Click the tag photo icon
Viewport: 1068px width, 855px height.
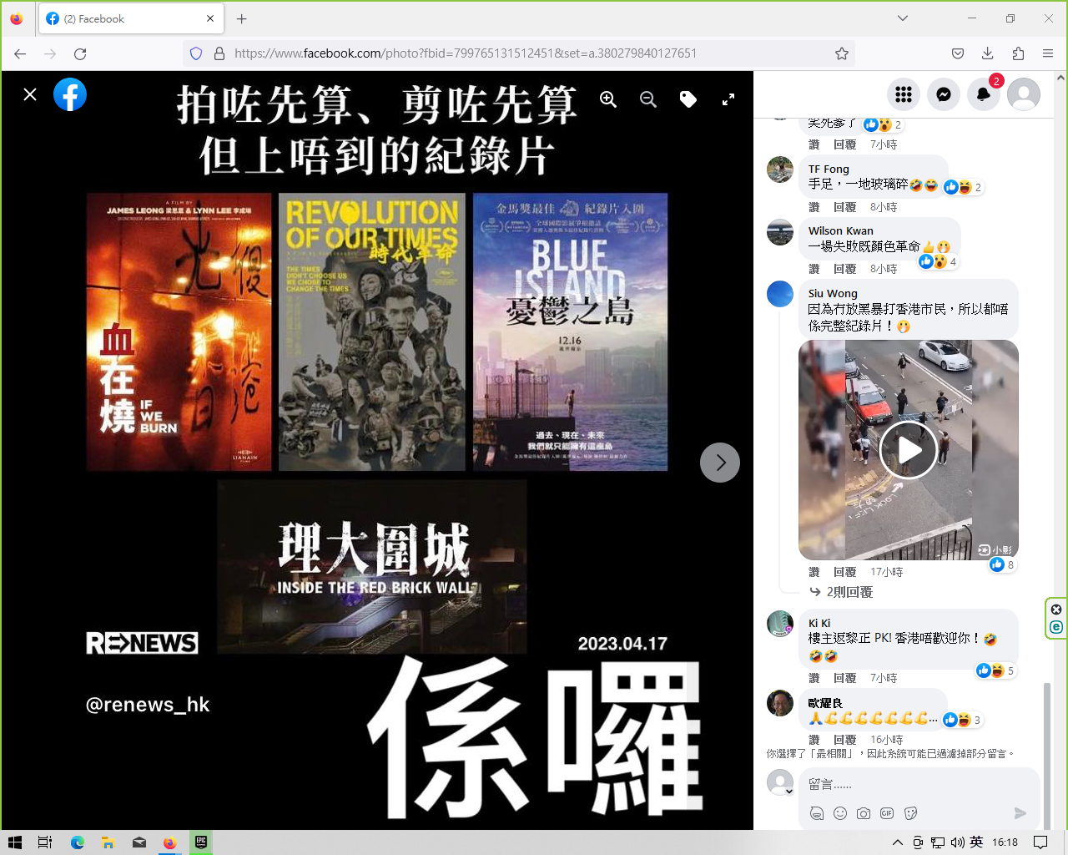(688, 99)
